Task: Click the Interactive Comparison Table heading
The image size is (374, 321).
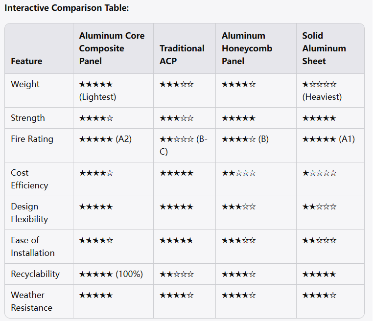Action: pos(67,8)
